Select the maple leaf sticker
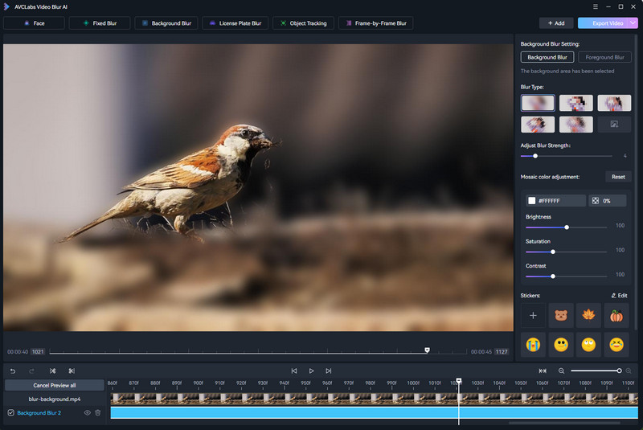Image resolution: width=643 pixels, height=430 pixels. pyautogui.click(x=588, y=315)
